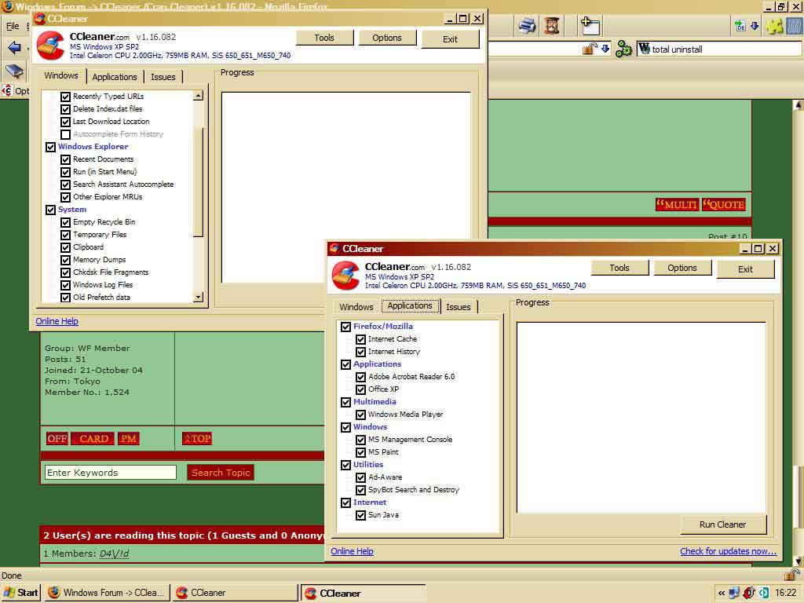Toggle the Utilities group checkbox
Screen dimensions: 804x603
point(345,465)
